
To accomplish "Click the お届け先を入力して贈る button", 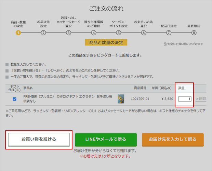I will pos(173,140).
